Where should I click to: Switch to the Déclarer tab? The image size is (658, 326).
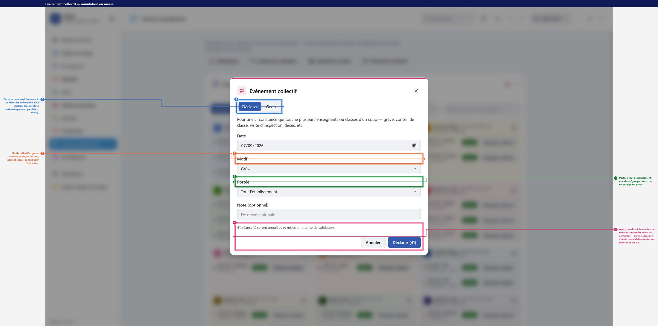250,107
